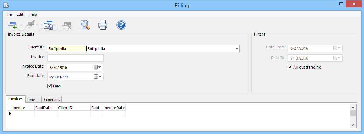Screen dimensions: 364x134
Task: Click the Paid column header in grid
Action: pos(97,108)
